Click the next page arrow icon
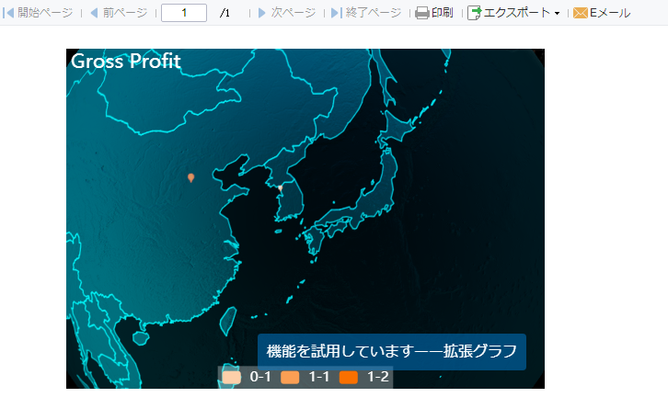 coord(262,13)
